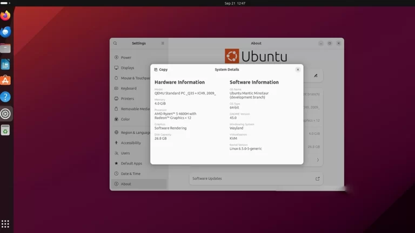This screenshot has width=415, height=233.
Task: Open Users settings panel
Action: pos(139,153)
